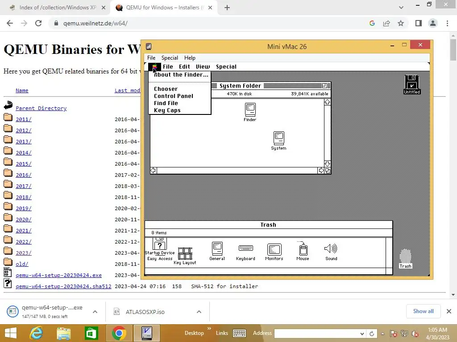The image size is (457, 342).
Task: Open a new Chrome tab
Action: 227,8
